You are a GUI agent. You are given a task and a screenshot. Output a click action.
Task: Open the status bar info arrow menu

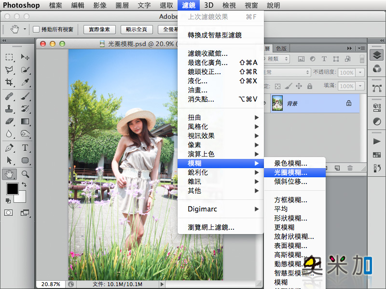click(162, 284)
